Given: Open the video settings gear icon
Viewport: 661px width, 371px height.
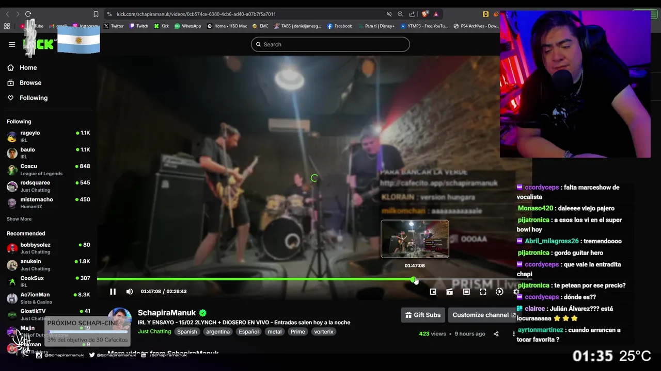Looking at the screenshot, I should click(x=516, y=292).
